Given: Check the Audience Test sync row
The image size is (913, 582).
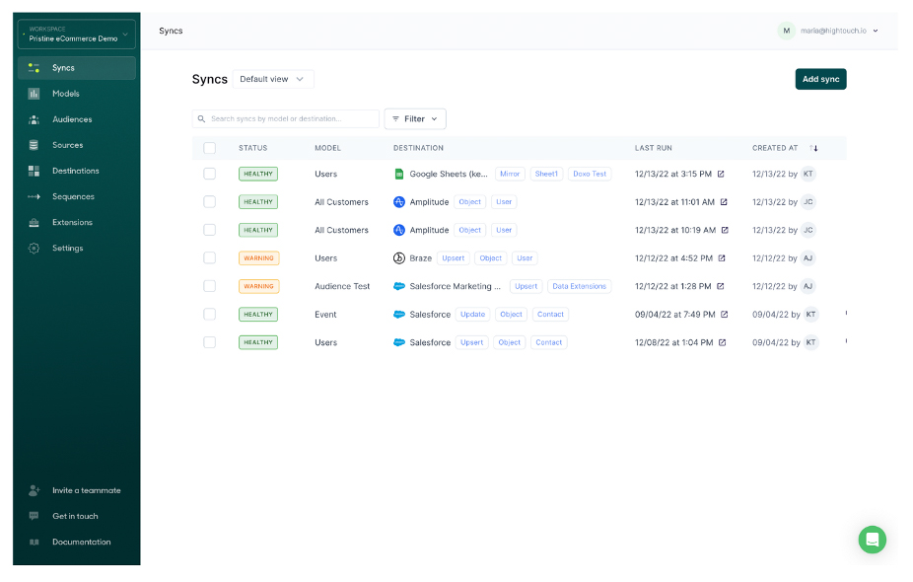Looking at the screenshot, I should click(x=210, y=286).
